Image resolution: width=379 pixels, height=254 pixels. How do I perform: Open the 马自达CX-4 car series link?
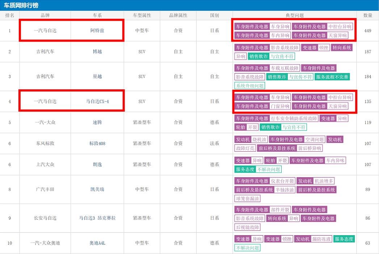pyautogui.click(x=97, y=101)
